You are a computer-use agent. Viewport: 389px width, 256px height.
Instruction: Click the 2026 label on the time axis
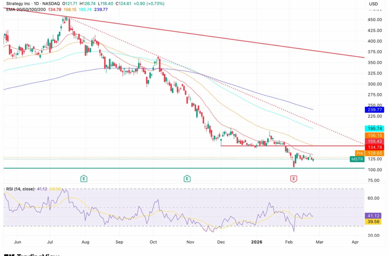(256, 242)
